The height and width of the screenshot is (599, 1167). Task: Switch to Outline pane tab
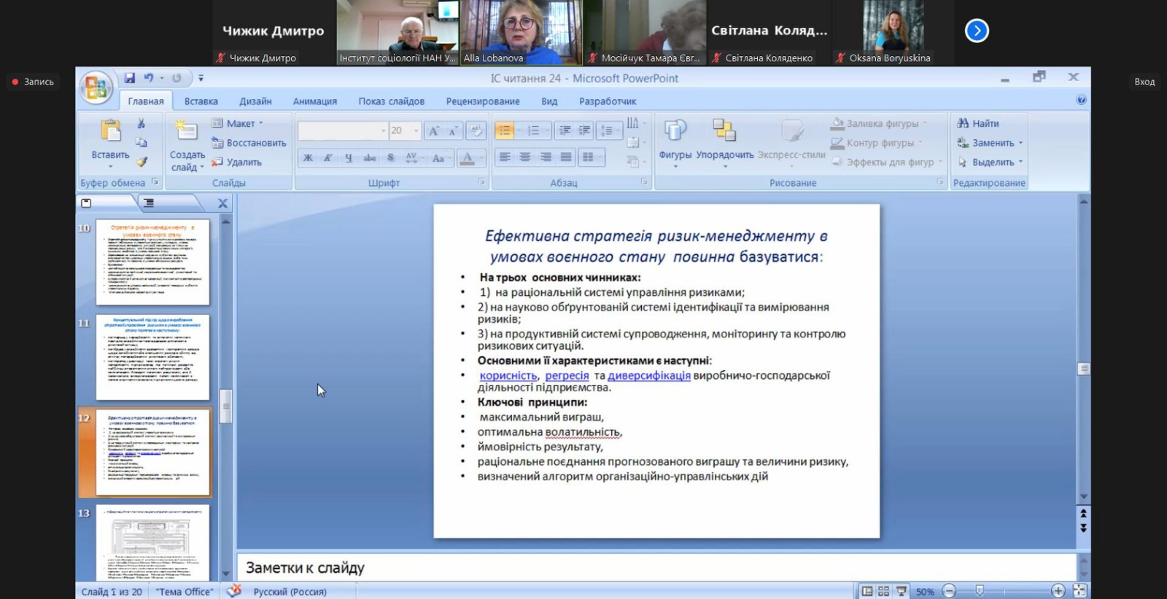149,203
